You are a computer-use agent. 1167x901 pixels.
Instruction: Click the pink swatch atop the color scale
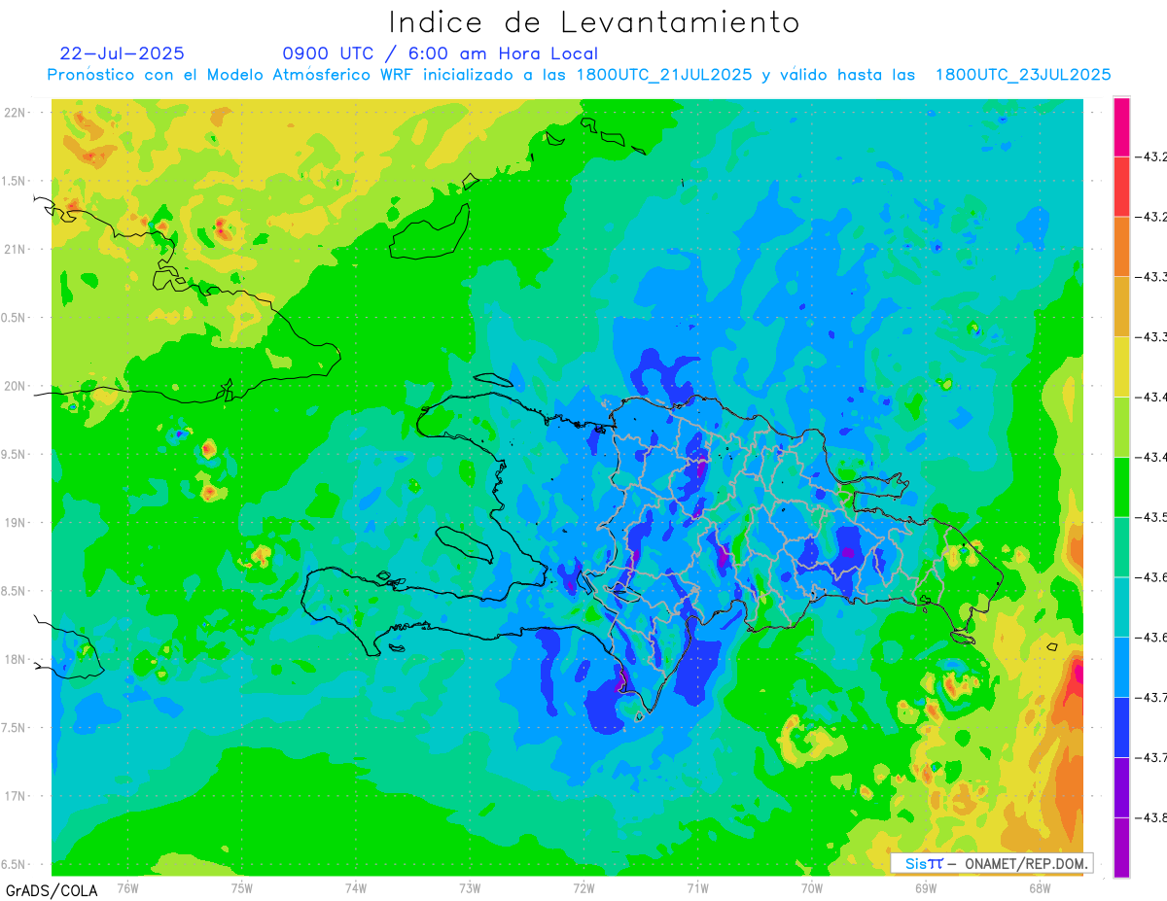tap(1121, 126)
